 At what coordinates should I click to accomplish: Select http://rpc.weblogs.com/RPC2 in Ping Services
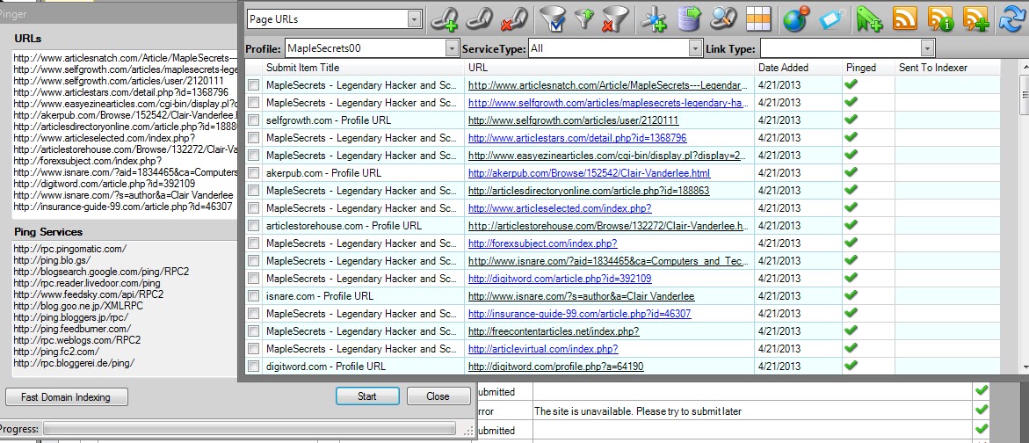click(x=76, y=340)
